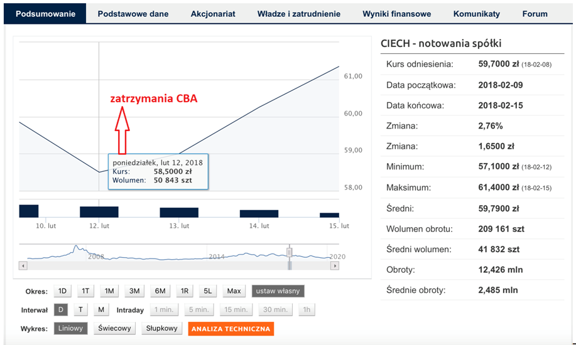This screenshot has height=345, width=576.
Task: Click the 14. lut volume bar
Action: [259, 214]
